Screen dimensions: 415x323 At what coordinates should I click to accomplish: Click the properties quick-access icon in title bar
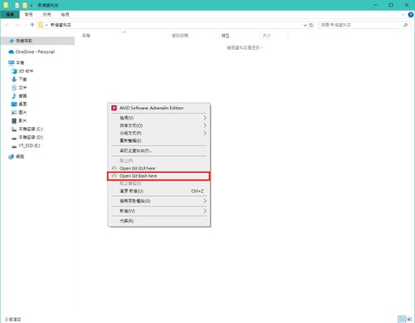[x=17, y=5]
